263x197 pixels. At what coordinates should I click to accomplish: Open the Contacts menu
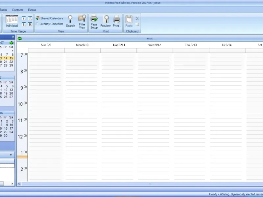(17, 10)
